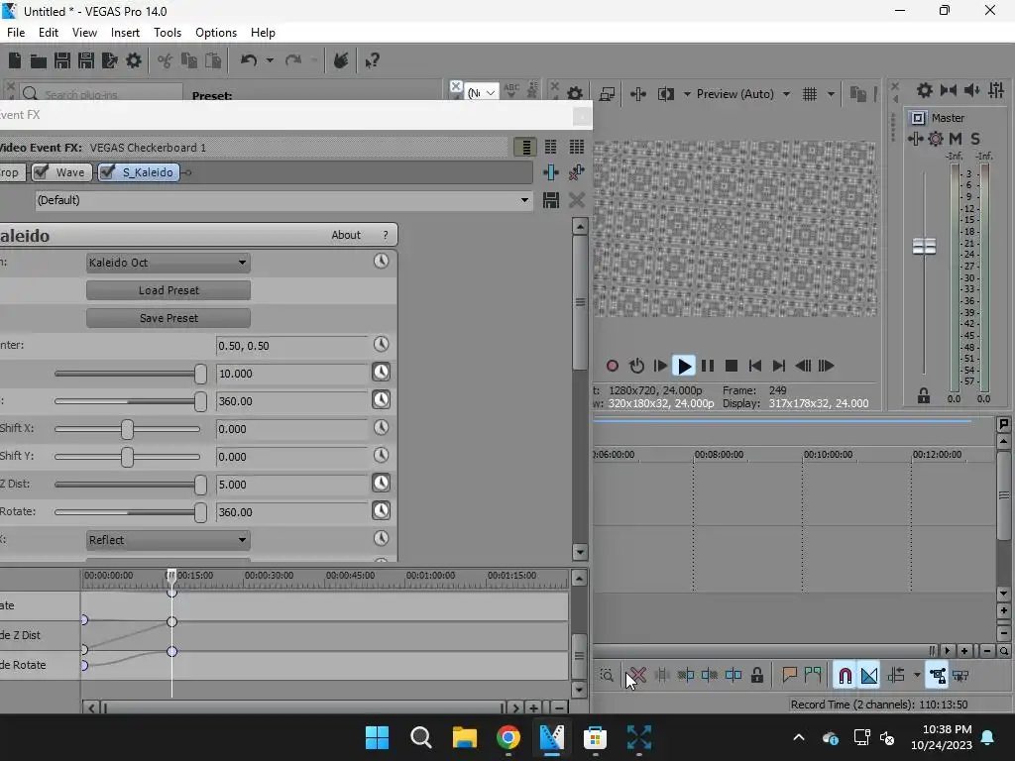Open the Options menu
Viewport: 1015px width, 761px height.
[215, 33]
